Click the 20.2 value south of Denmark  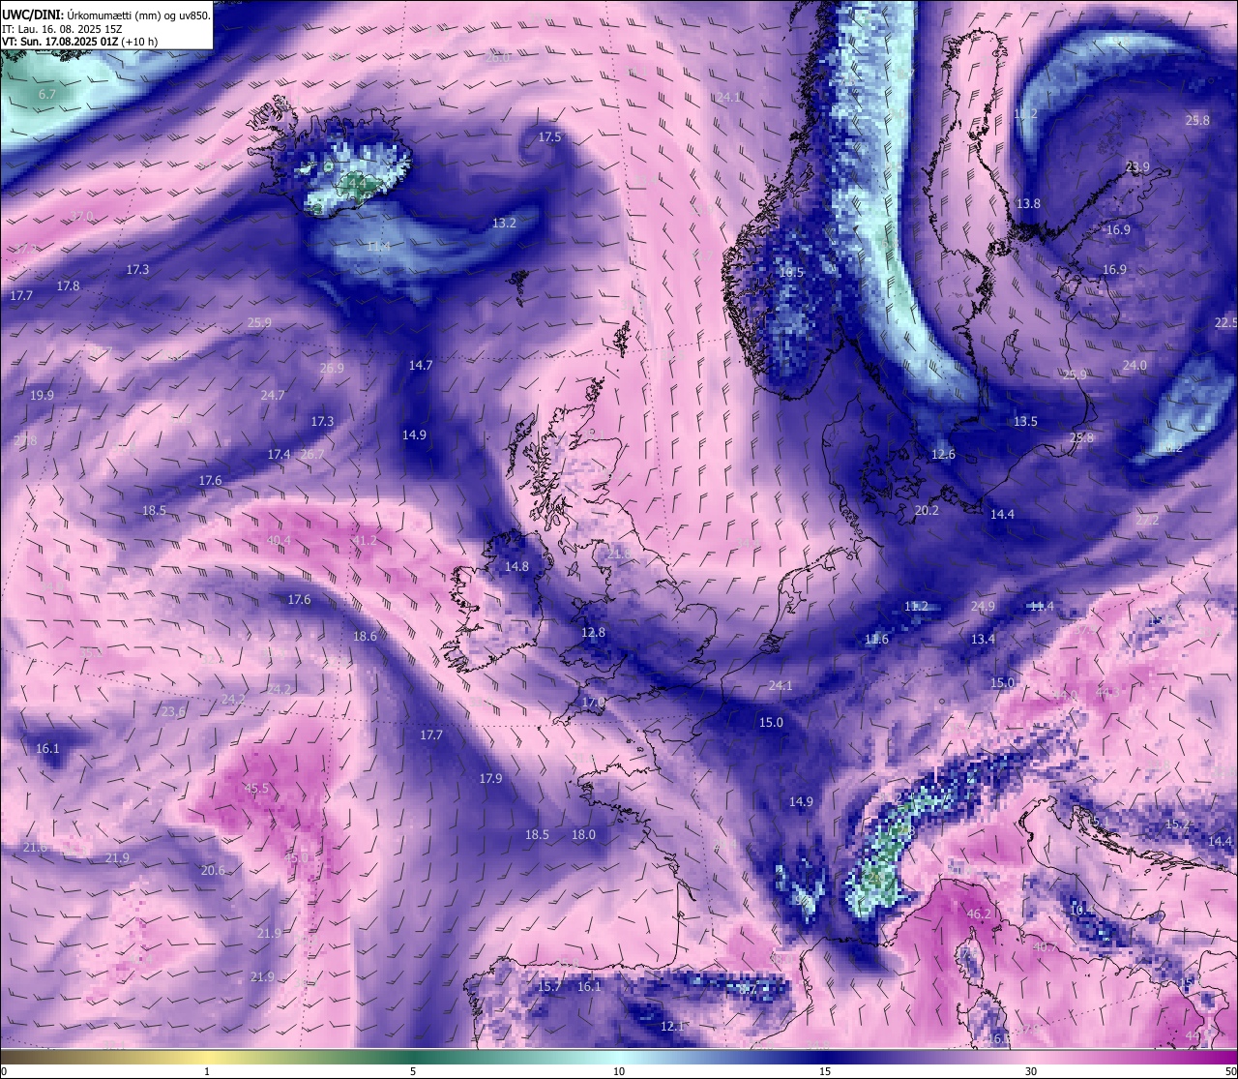click(x=927, y=510)
